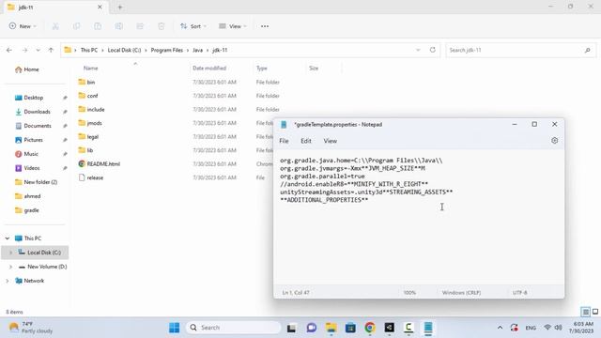Open recent locations dropdown arrow
This screenshot has width=601, height=338.
(38, 50)
